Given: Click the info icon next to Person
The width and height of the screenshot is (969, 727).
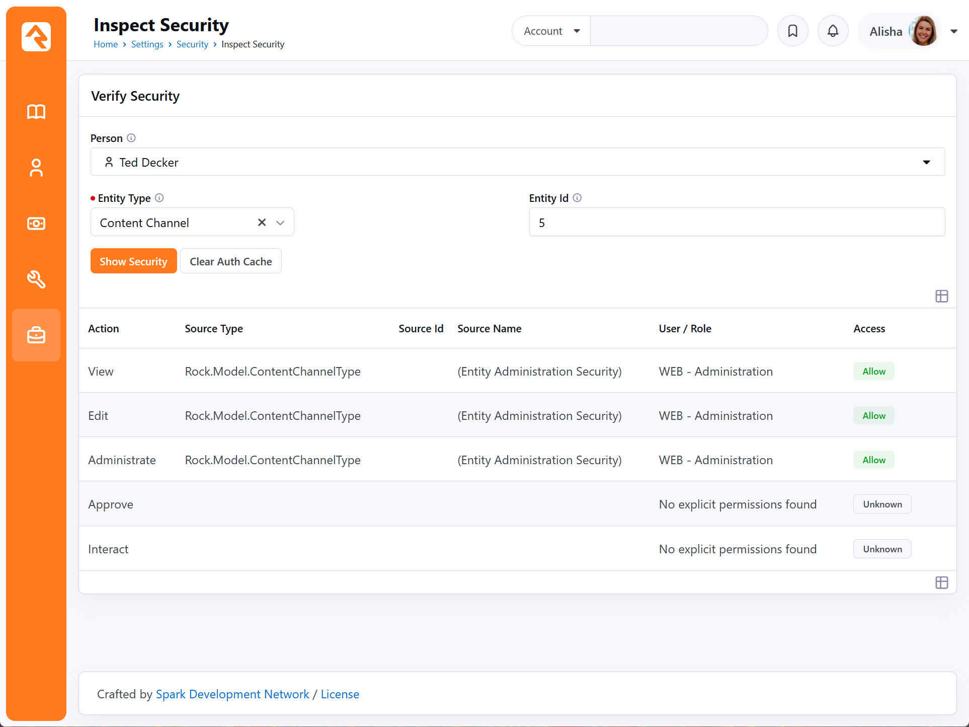Looking at the screenshot, I should [131, 138].
